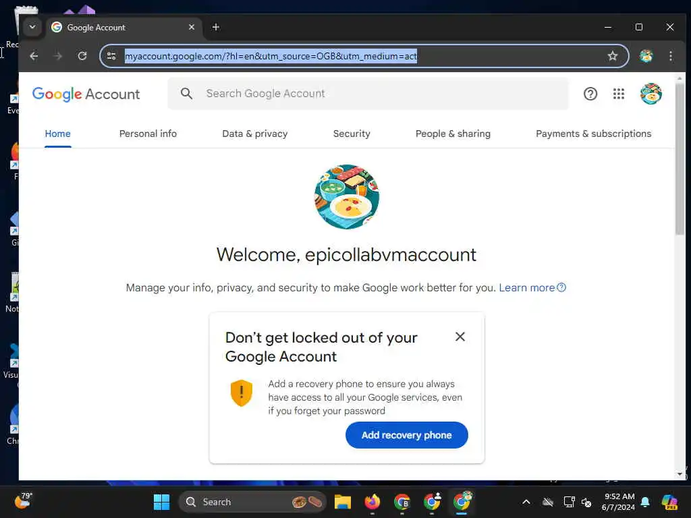Open Copilot preview icon in taskbar
Image resolution: width=691 pixels, height=518 pixels.
pyautogui.click(x=669, y=502)
